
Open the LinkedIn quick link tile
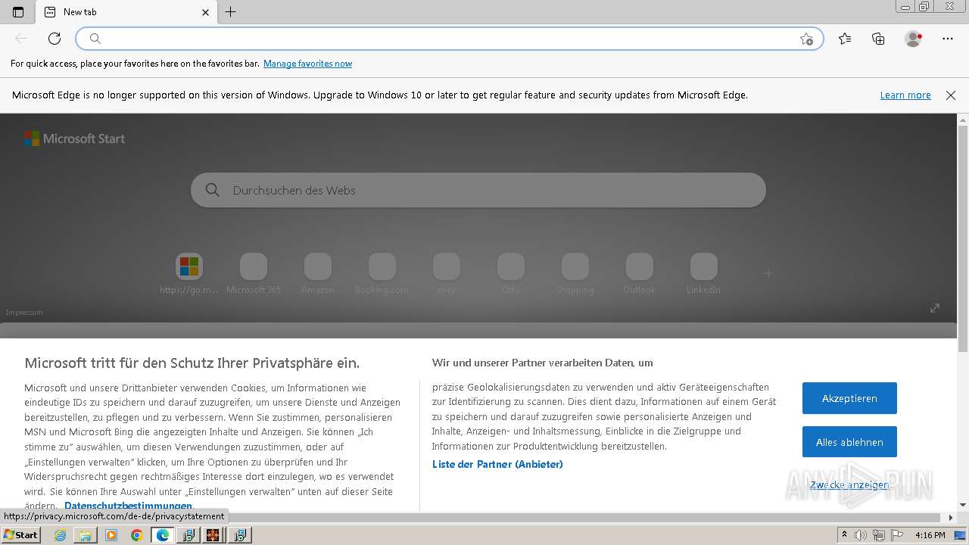point(704,273)
